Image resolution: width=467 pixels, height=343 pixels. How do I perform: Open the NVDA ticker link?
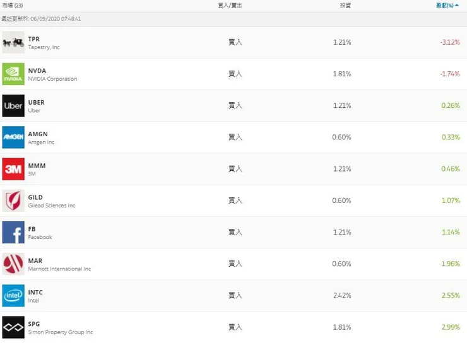click(x=37, y=71)
